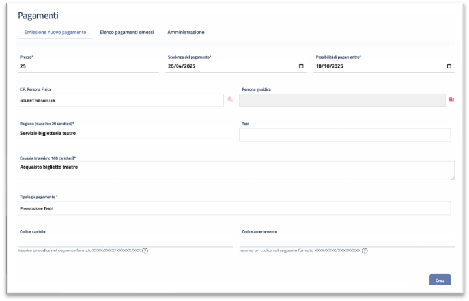Open the calendar picker for Scadenza del pagamento
The height and width of the screenshot is (301, 469).
pos(300,66)
